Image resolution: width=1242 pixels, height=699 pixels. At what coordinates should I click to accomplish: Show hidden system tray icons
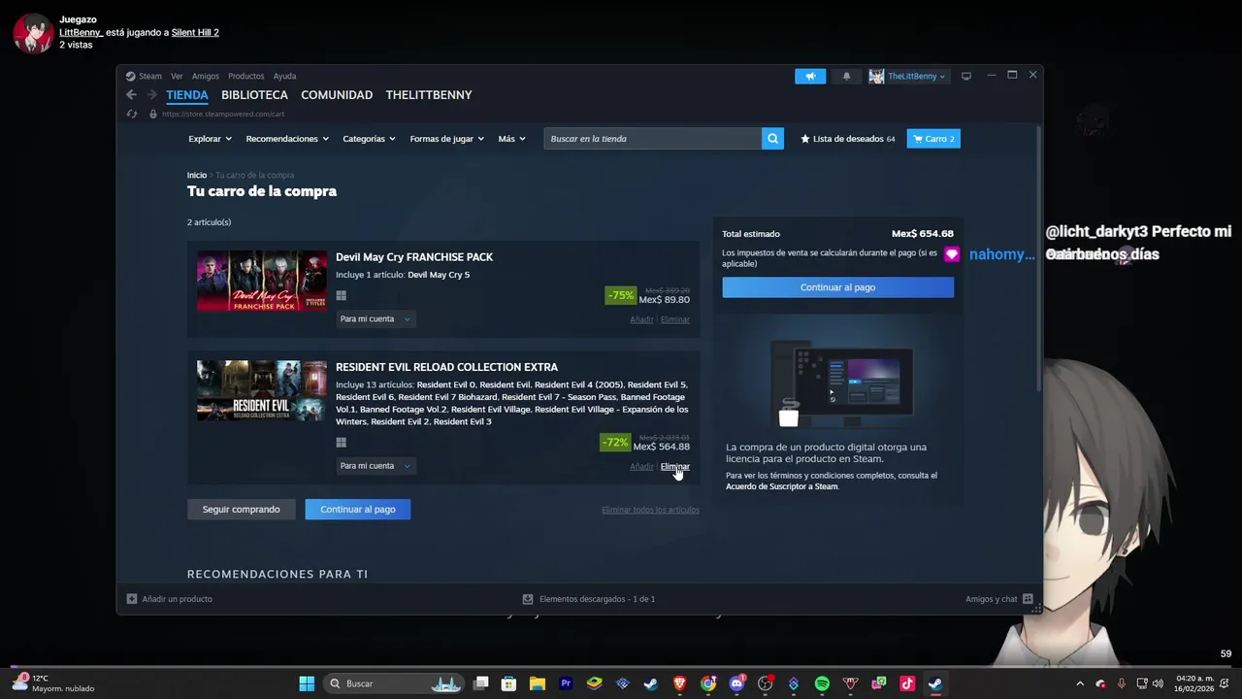point(1080,683)
